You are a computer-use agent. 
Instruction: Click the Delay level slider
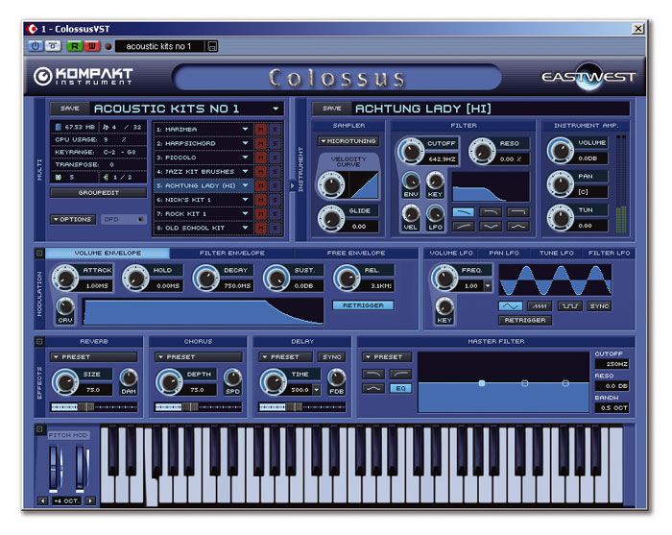302,407
